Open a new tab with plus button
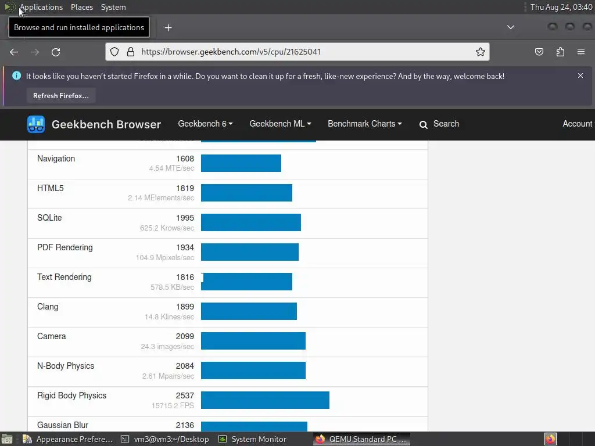The height and width of the screenshot is (446, 595). (x=168, y=28)
